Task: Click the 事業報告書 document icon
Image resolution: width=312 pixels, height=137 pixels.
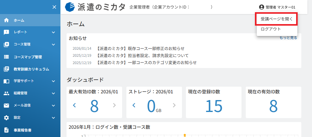Action: [6, 130]
